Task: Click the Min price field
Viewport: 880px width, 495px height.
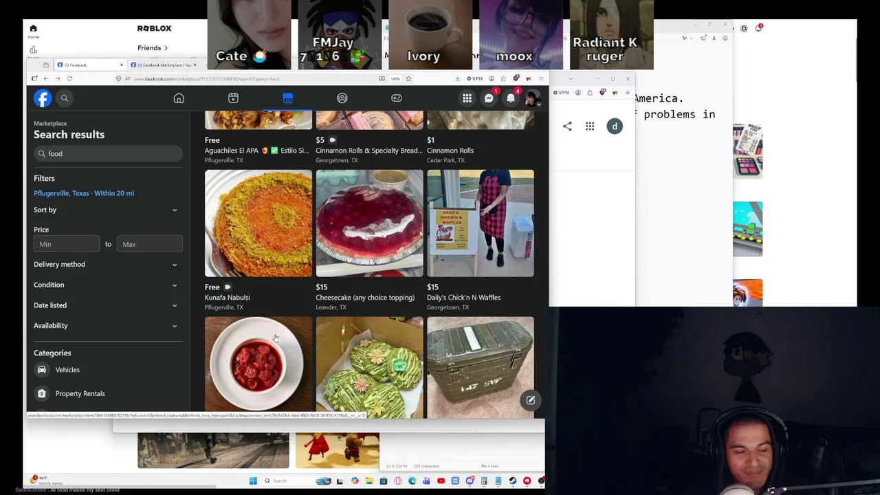Action: [67, 244]
